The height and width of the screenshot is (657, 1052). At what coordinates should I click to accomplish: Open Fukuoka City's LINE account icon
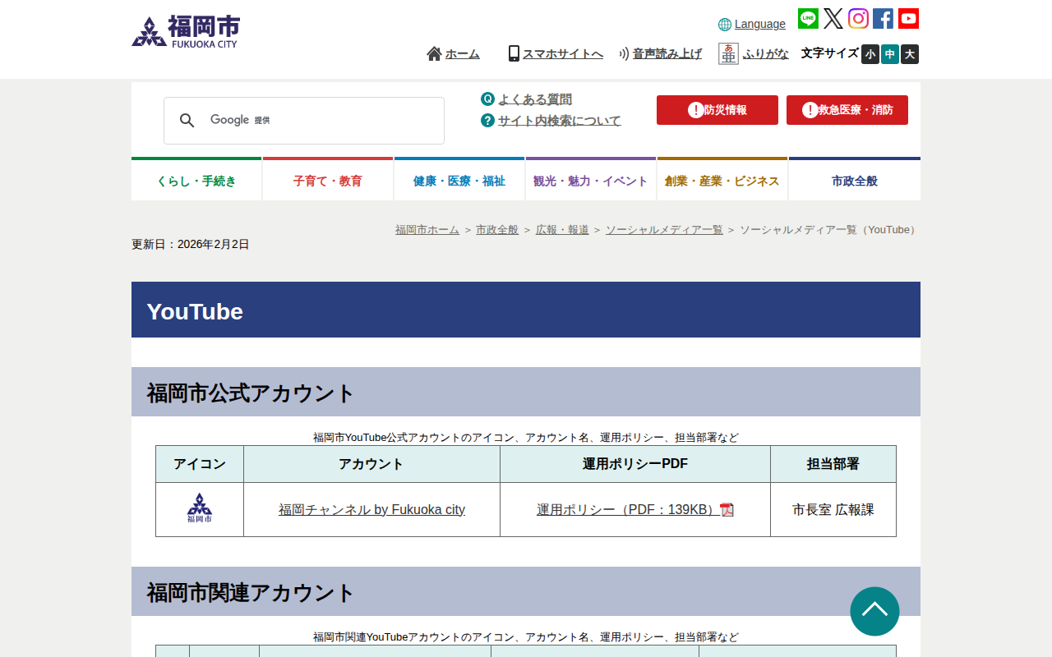[808, 19]
